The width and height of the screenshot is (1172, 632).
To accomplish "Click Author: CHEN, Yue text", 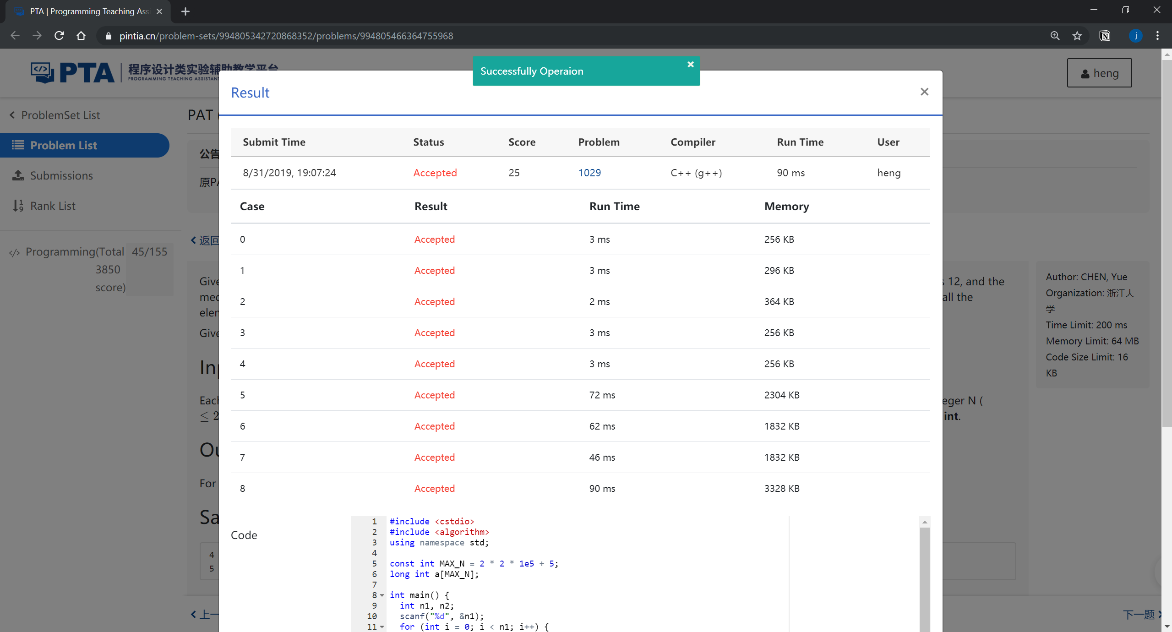I will [x=1085, y=277].
